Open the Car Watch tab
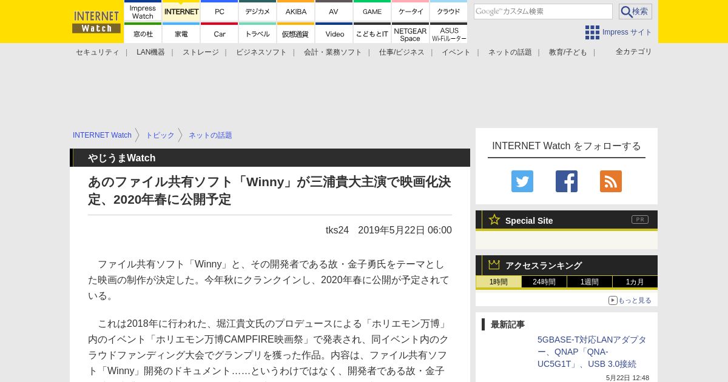 tap(219, 33)
